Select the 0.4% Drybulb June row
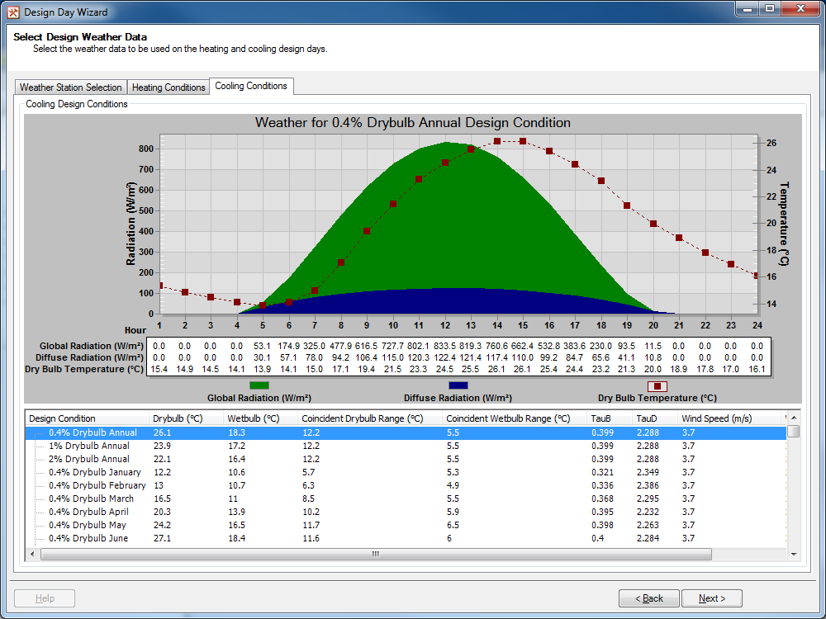 point(406,538)
